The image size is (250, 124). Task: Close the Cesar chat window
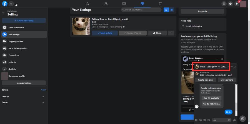pos(235,66)
